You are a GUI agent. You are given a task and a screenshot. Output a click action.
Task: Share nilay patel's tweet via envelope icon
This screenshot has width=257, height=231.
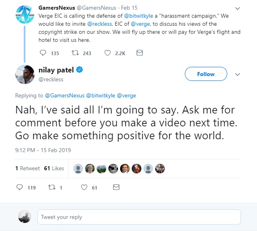pyautogui.click(x=116, y=187)
